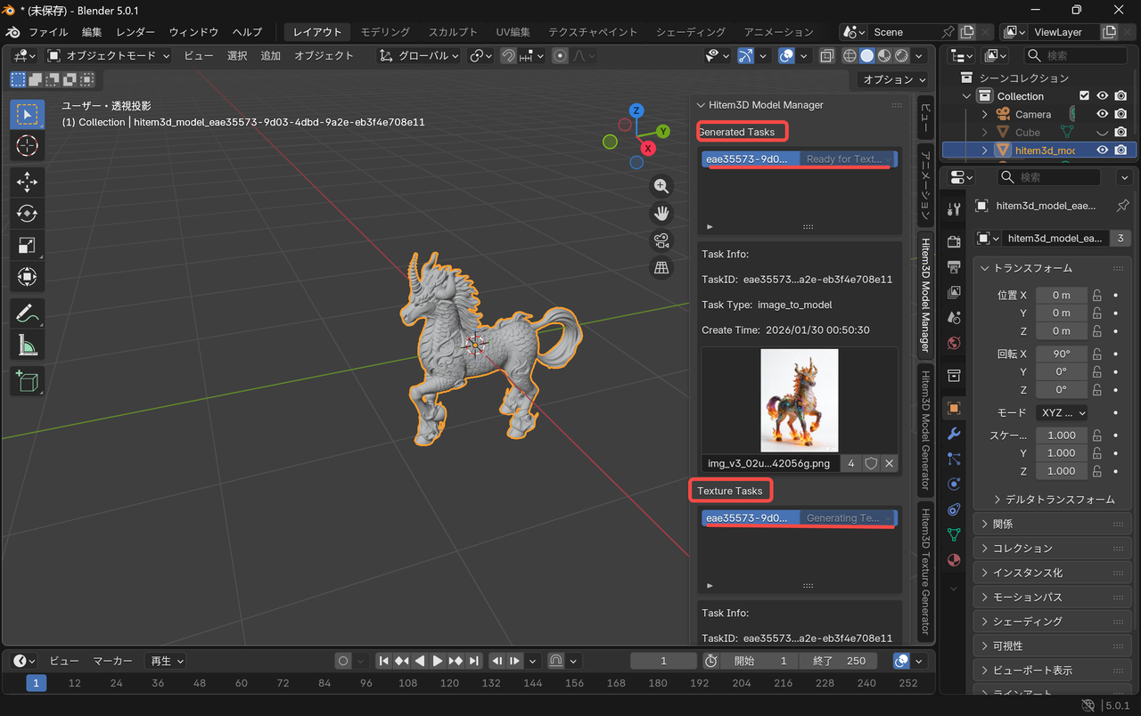
Task: Click the Options (オプション) button
Action: (x=893, y=79)
